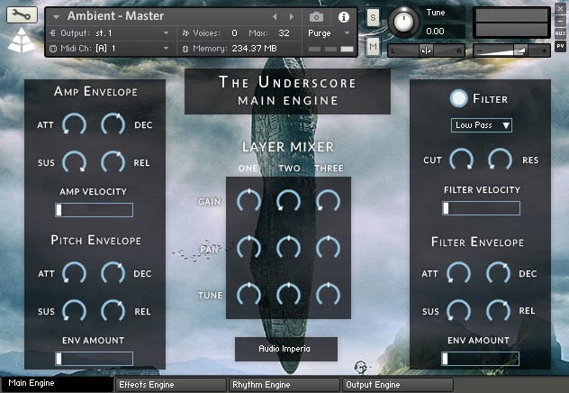
Task: Click the camera snapshot icon
Action: [316, 17]
